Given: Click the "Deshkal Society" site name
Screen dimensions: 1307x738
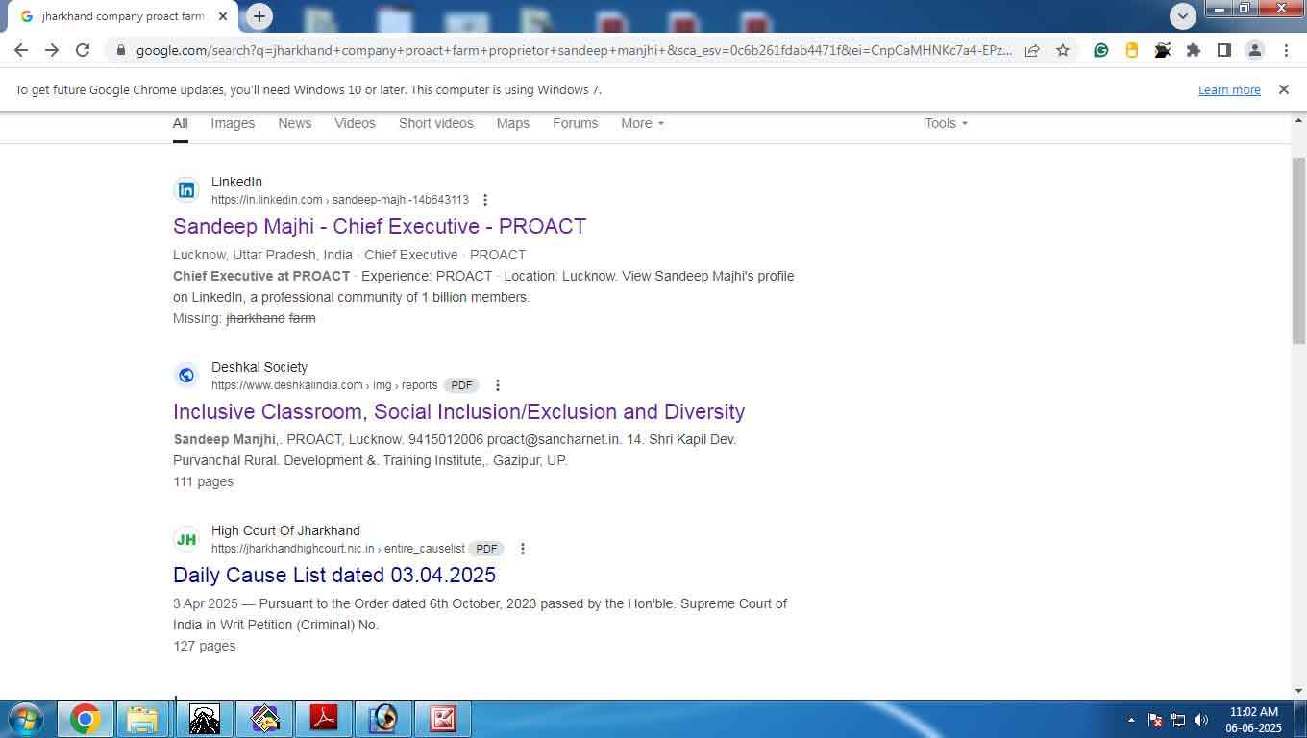Looking at the screenshot, I should tap(259, 367).
